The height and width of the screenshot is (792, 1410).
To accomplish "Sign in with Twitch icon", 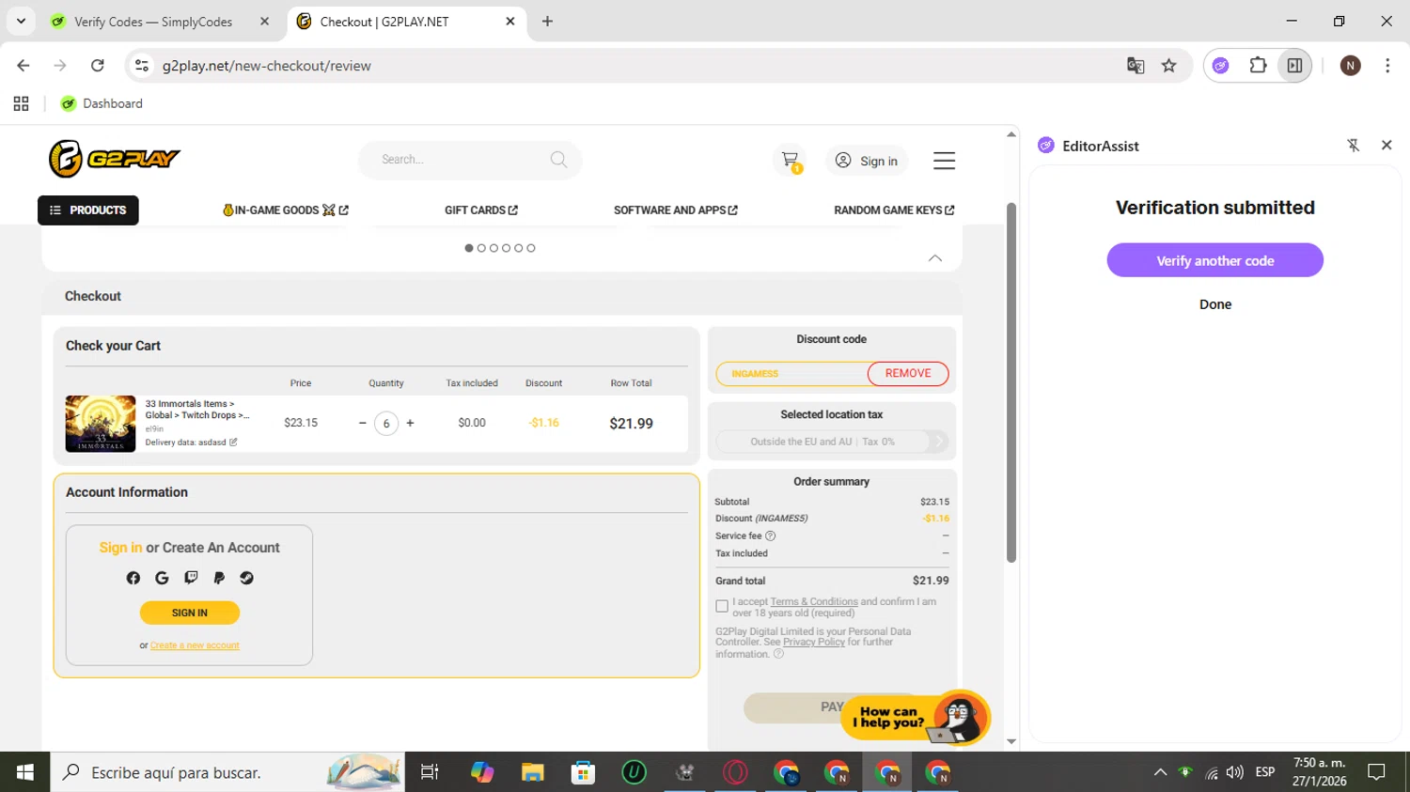I will tap(191, 578).
